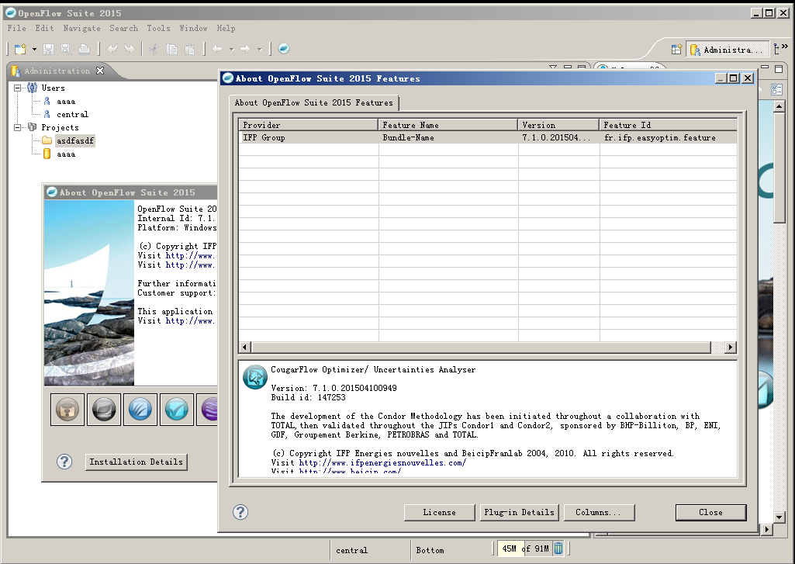Click the Close button in Features dialog

click(x=710, y=512)
